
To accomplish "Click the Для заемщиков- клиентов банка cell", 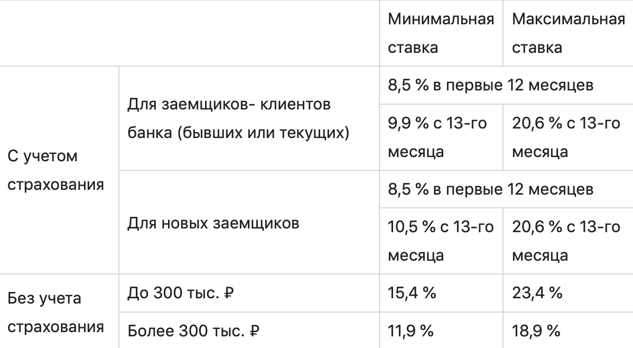I will click(238, 119).
